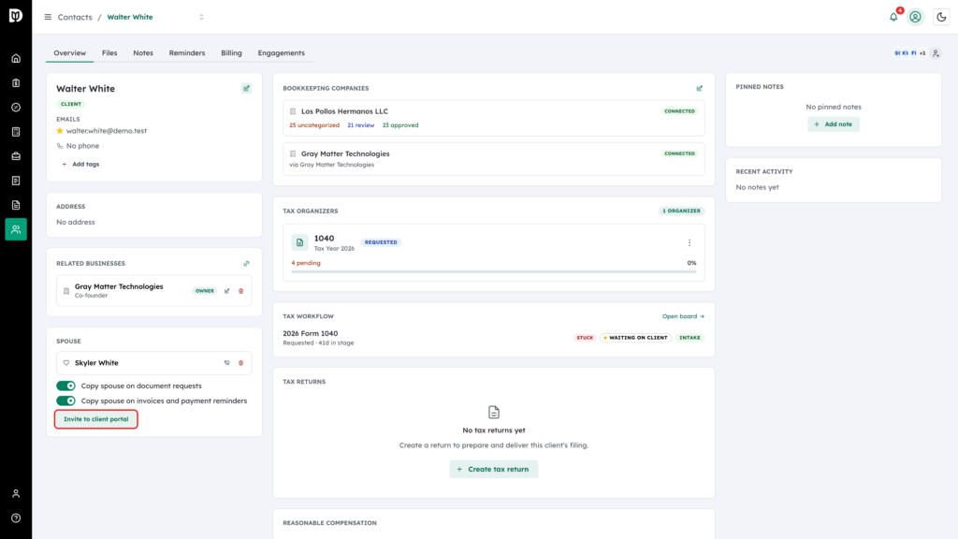This screenshot has height=539, width=958.
Task: Click Invite to client portal button
Action: click(x=96, y=419)
